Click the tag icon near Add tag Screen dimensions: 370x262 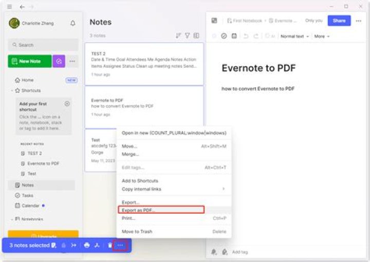coord(225,252)
